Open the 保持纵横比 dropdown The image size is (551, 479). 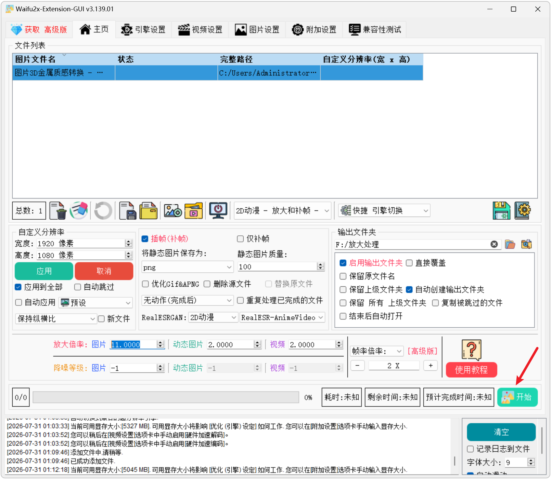click(x=56, y=319)
